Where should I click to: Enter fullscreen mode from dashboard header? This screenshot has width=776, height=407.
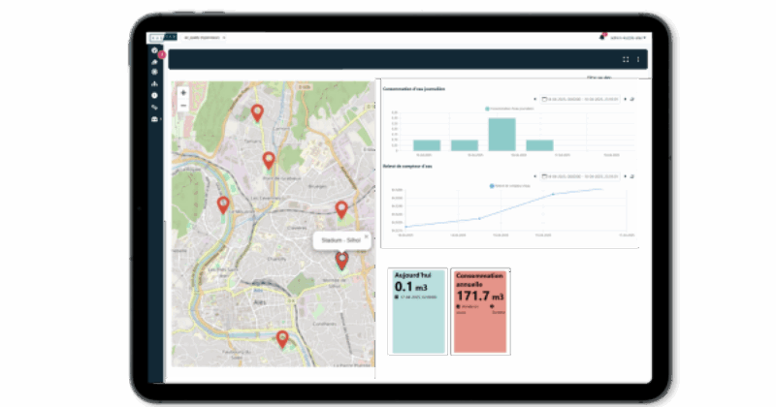(626, 59)
